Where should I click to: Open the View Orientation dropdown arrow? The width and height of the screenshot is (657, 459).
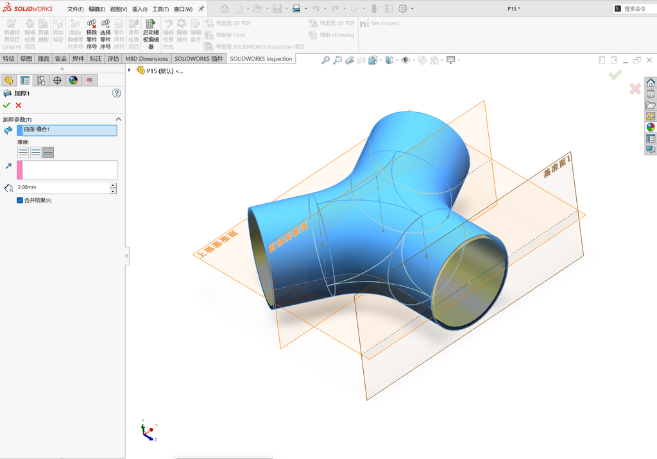click(381, 60)
